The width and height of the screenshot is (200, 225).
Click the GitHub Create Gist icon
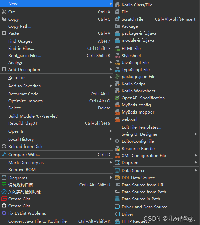click(x=4, y=206)
